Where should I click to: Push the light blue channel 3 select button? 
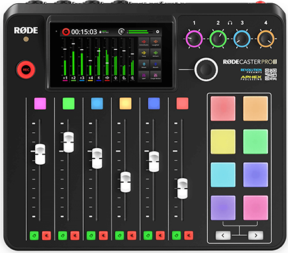click(97, 103)
